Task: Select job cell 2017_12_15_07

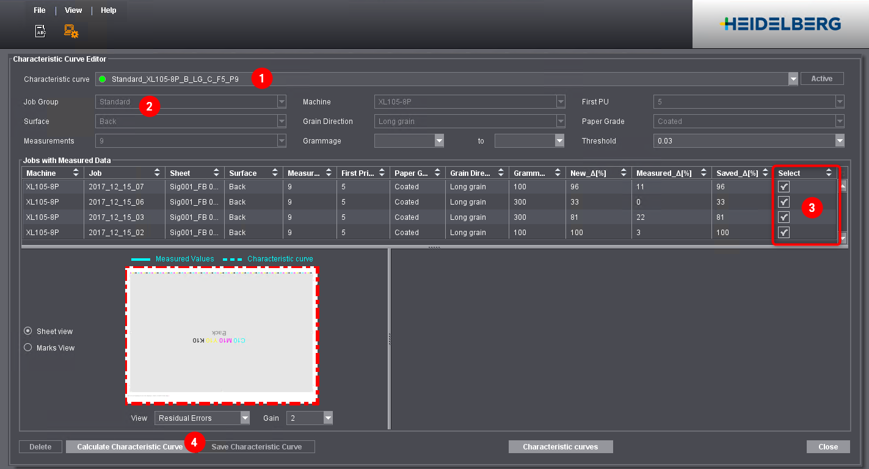Action: 124,186
